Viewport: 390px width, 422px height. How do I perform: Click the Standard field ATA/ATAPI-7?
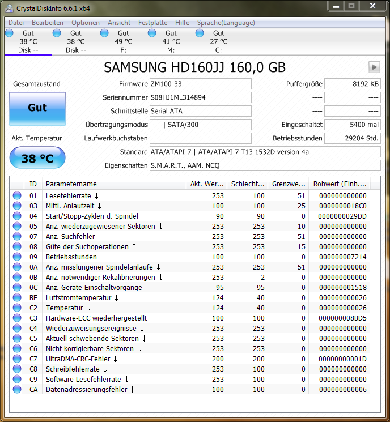coord(265,152)
